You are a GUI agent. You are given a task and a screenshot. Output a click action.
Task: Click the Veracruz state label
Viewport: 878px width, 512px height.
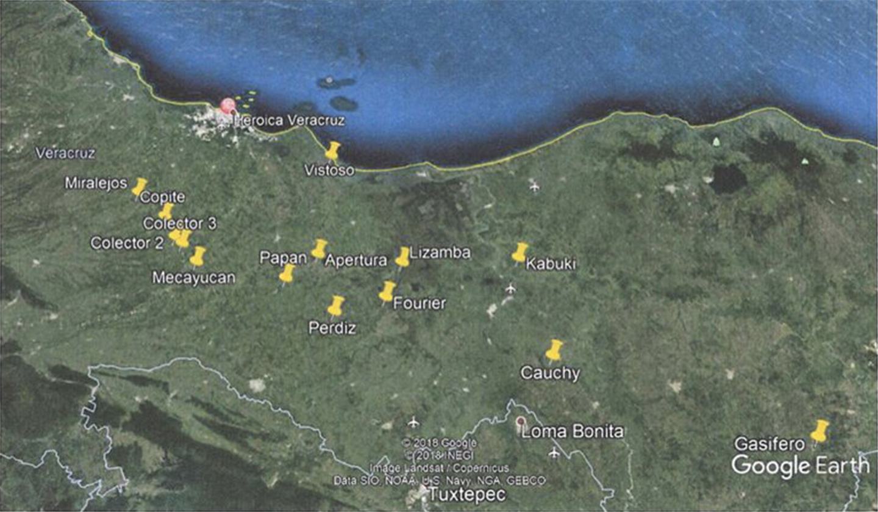pos(65,153)
